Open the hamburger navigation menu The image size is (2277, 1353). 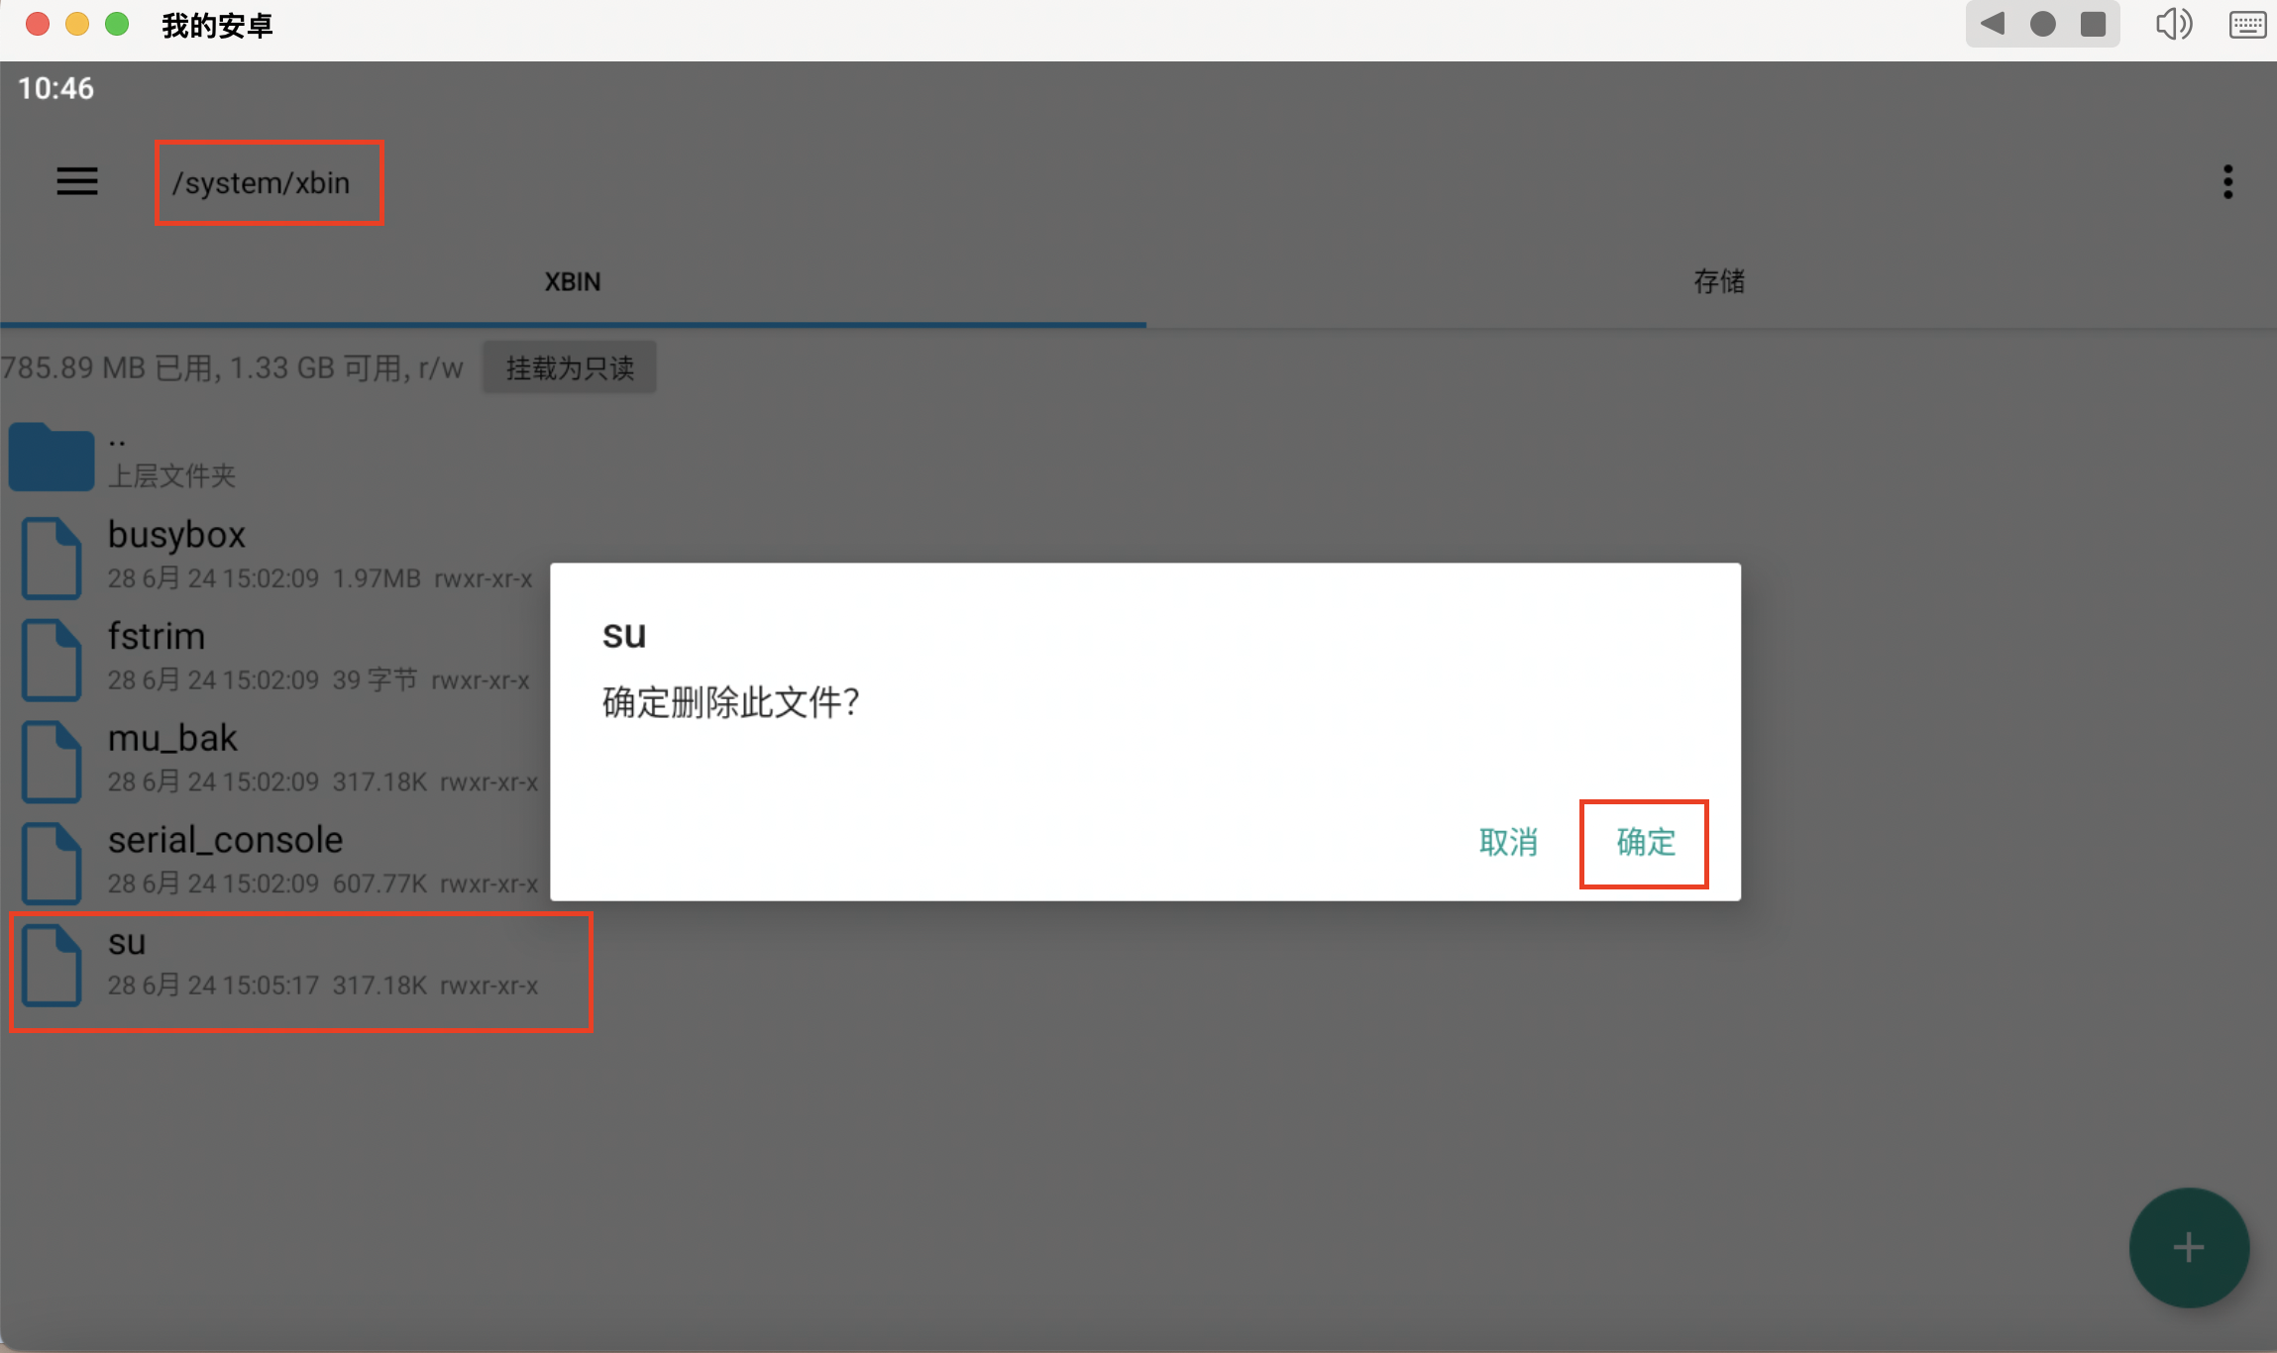76,181
